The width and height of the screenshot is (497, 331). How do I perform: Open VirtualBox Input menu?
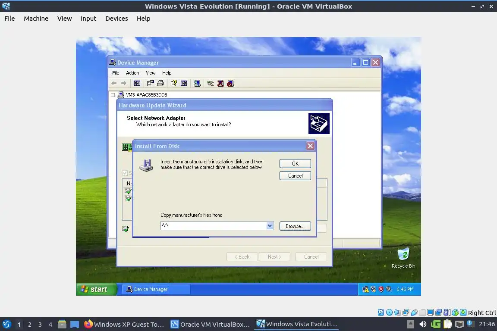(x=88, y=19)
